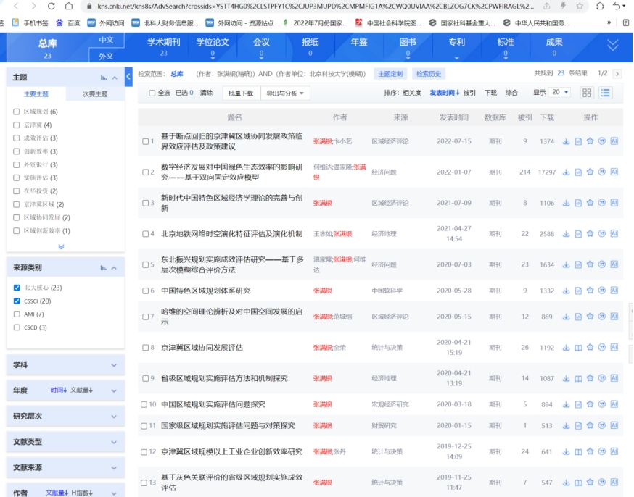Open AI icon for first search result
This screenshot has height=497, width=634.
pyautogui.click(x=614, y=141)
